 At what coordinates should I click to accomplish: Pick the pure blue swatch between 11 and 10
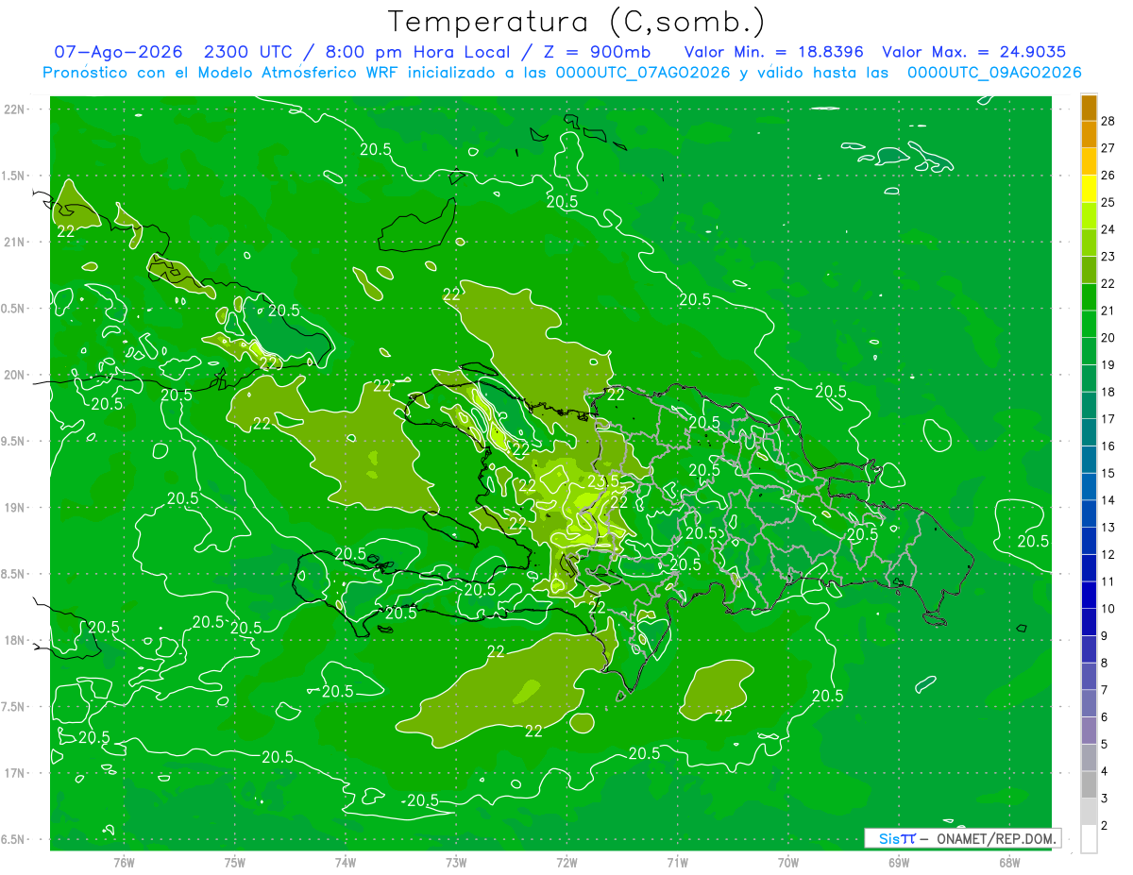pos(1089,595)
